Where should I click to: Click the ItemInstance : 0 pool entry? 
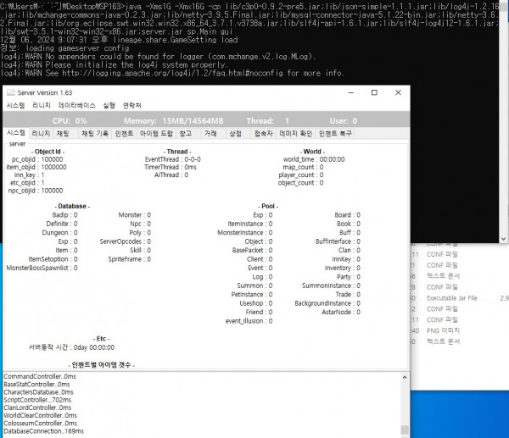(x=250, y=224)
